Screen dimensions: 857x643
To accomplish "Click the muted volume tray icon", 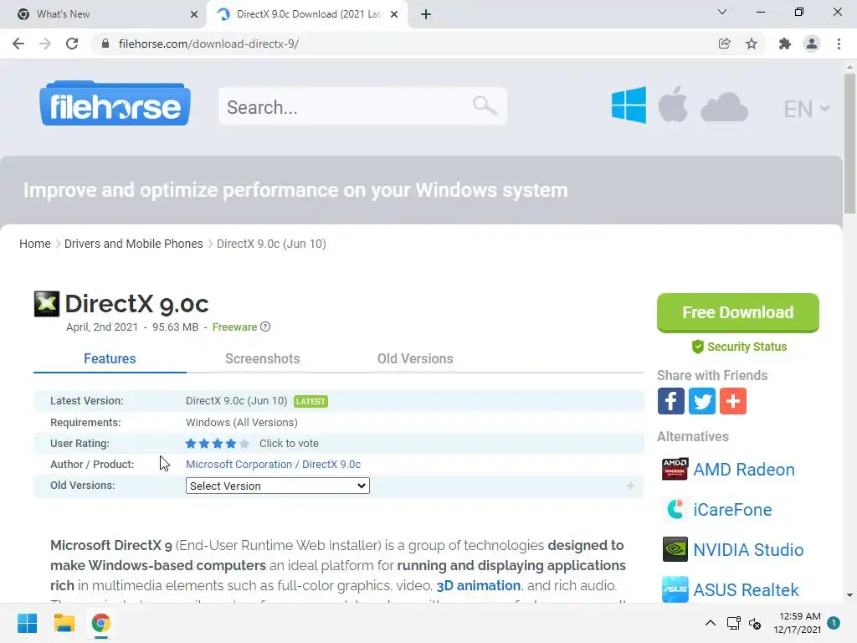I will click(x=756, y=623).
